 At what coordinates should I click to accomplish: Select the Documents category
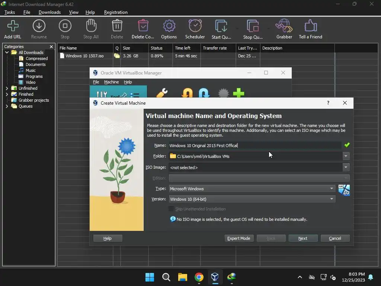click(35, 64)
